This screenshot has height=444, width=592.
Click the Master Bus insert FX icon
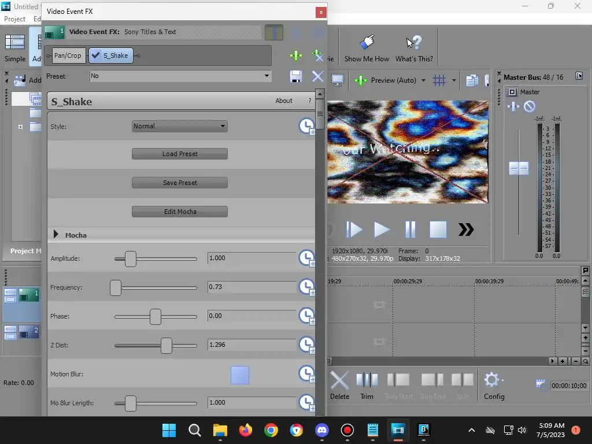click(x=513, y=106)
